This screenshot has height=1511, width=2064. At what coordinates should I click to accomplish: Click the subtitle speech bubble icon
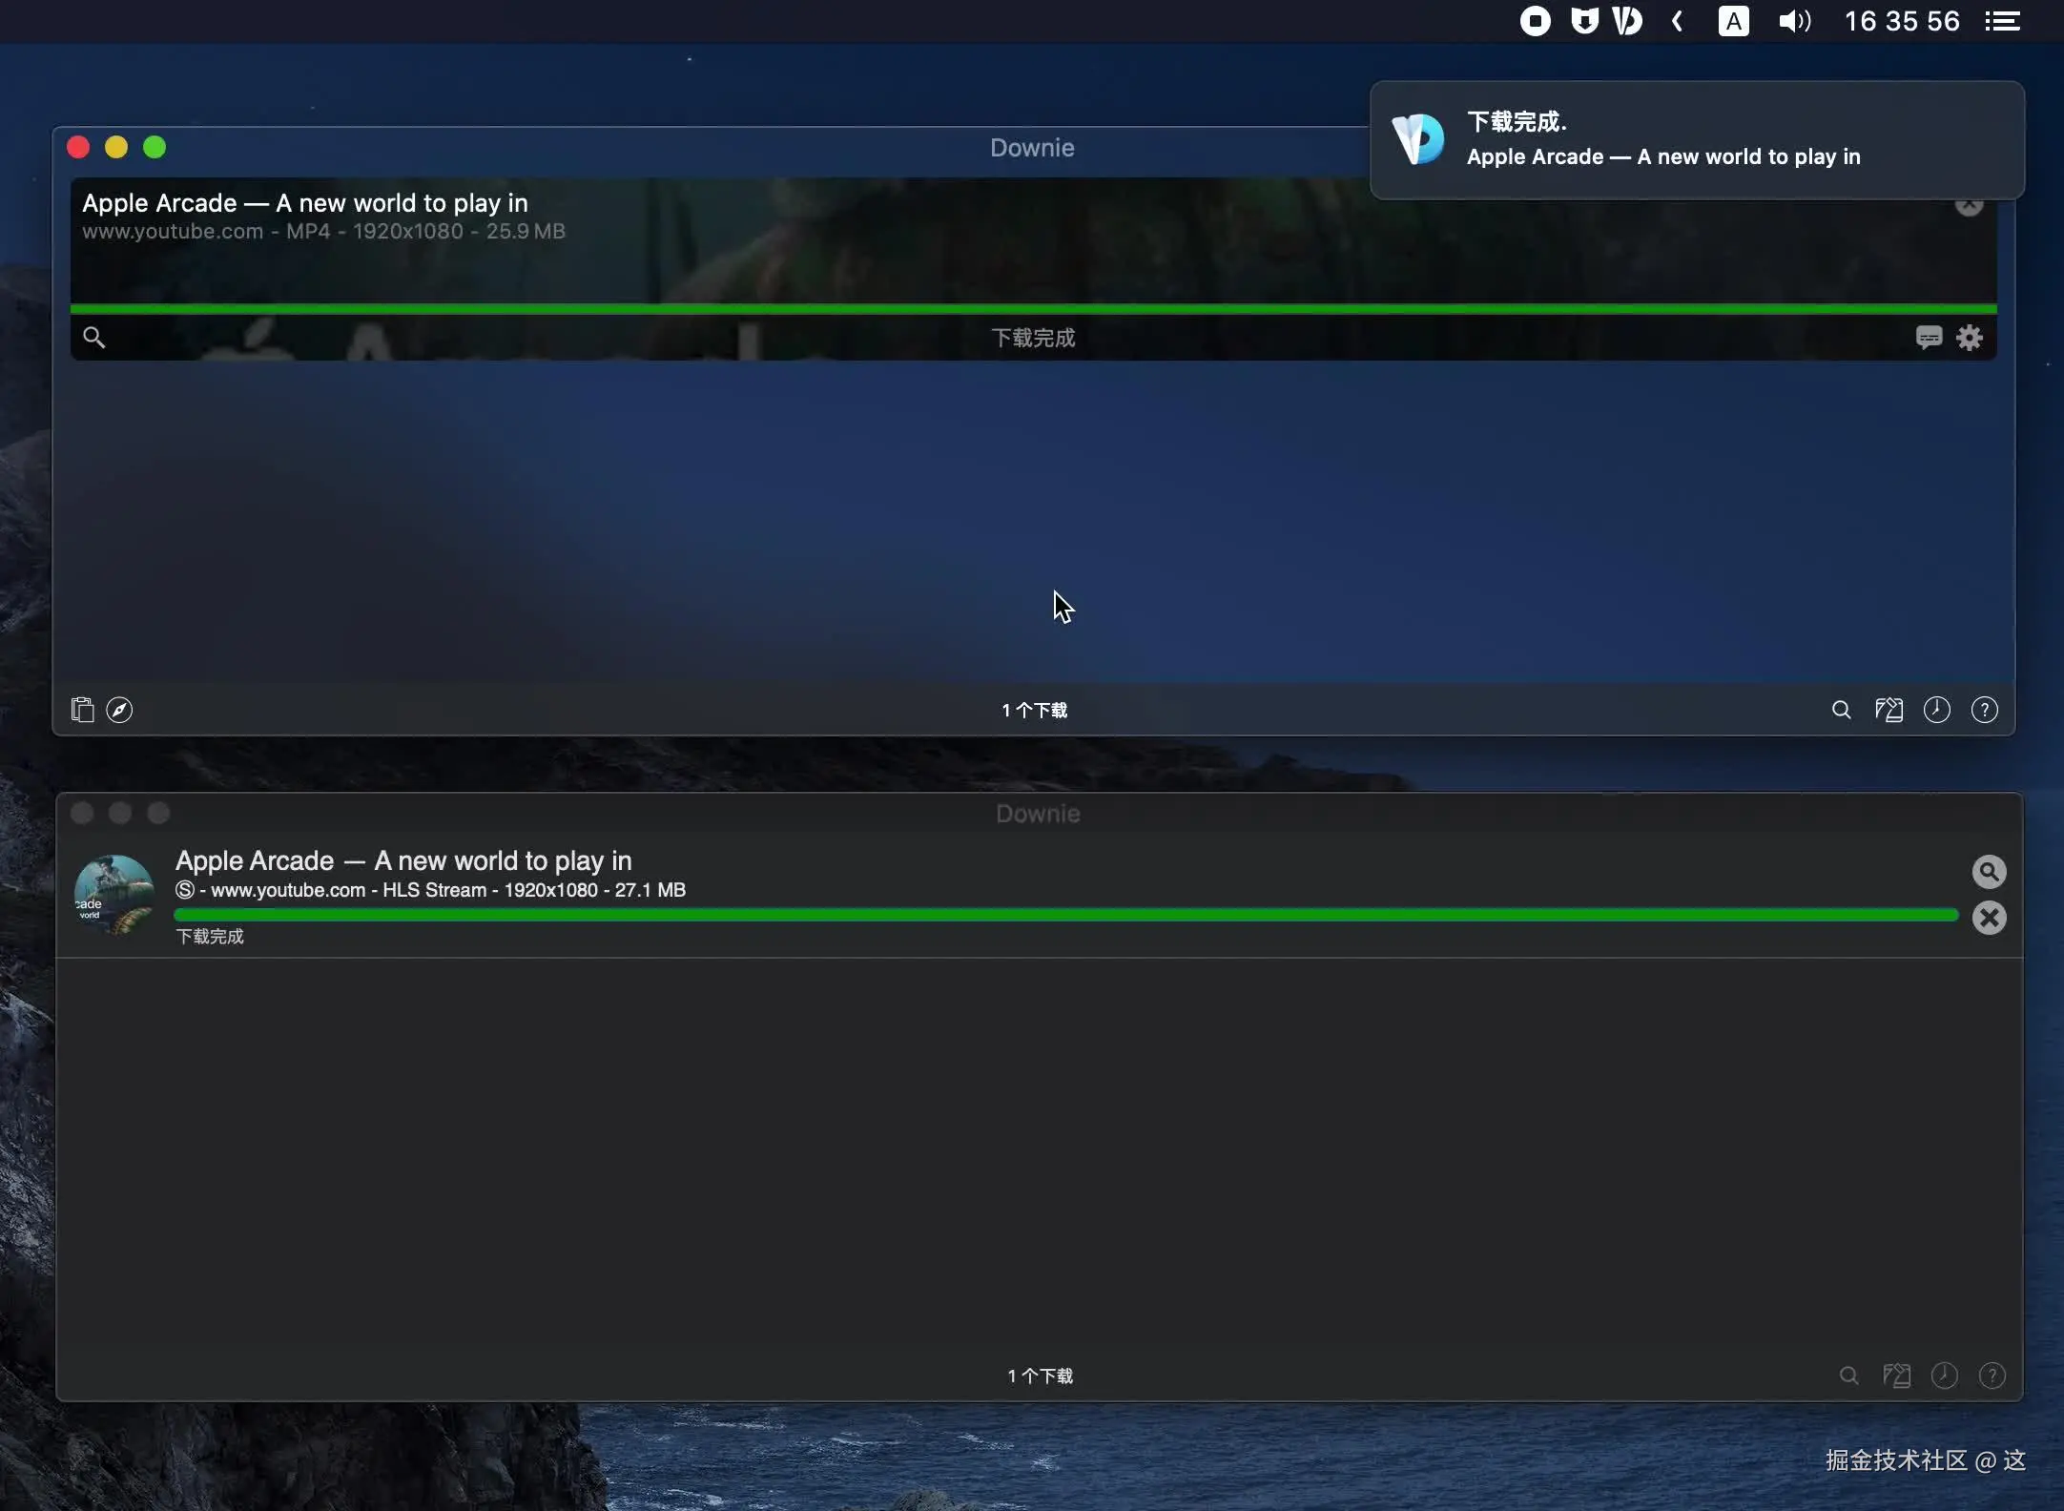pos(1929,338)
